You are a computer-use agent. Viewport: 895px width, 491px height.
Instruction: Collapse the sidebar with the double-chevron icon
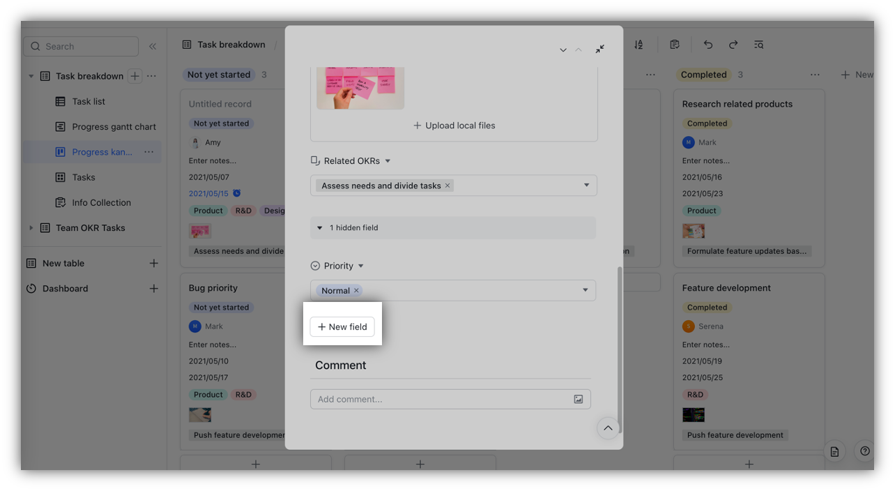[x=153, y=46]
